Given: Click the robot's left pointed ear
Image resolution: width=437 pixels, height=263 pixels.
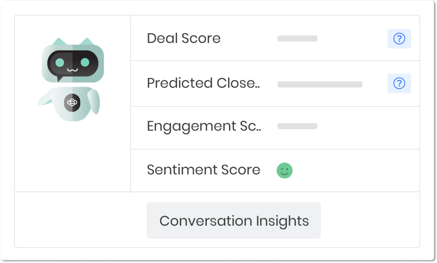Looking at the screenshot, I should tap(59, 42).
